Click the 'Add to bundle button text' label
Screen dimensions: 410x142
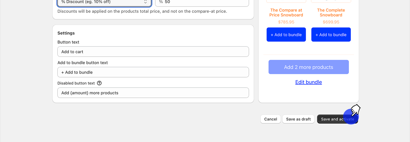(x=82, y=63)
